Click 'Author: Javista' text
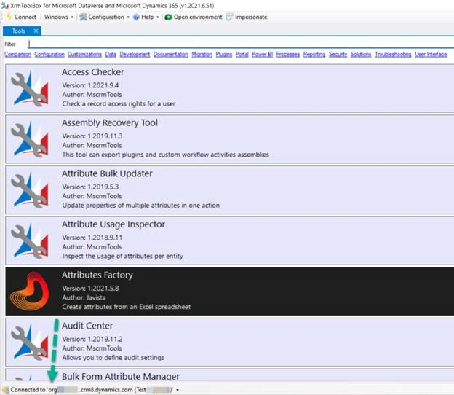This screenshot has width=454, height=395. pos(84,297)
